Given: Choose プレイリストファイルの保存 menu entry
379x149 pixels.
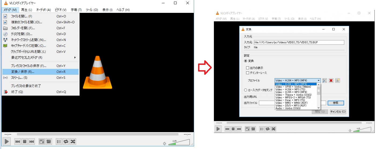Looking at the screenshot, I should [x=40, y=66].
